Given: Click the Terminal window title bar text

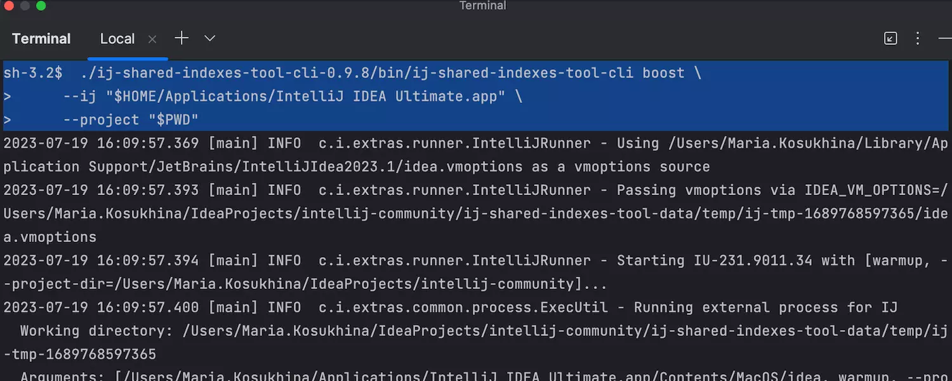Looking at the screenshot, I should coord(482,6).
